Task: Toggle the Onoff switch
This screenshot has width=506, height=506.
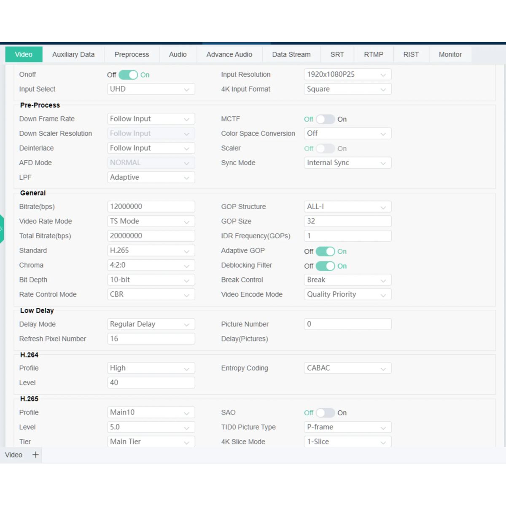Action: click(128, 75)
